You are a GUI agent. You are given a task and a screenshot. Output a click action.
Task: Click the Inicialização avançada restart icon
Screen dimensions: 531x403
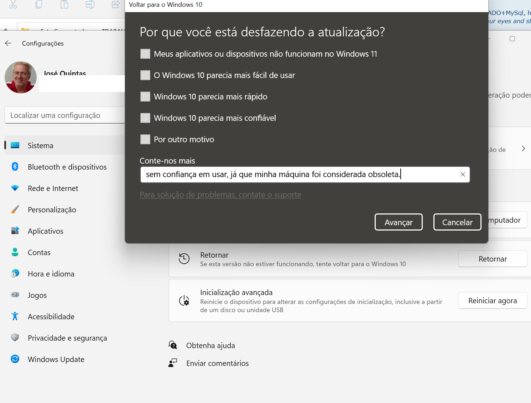[x=184, y=301]
